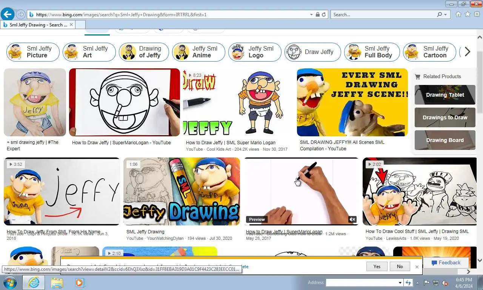Refresh the page with the reload icon
Image resolution: width=483 pixels, height=290 pixels.
pyautogui.click(x=324, y=14)
